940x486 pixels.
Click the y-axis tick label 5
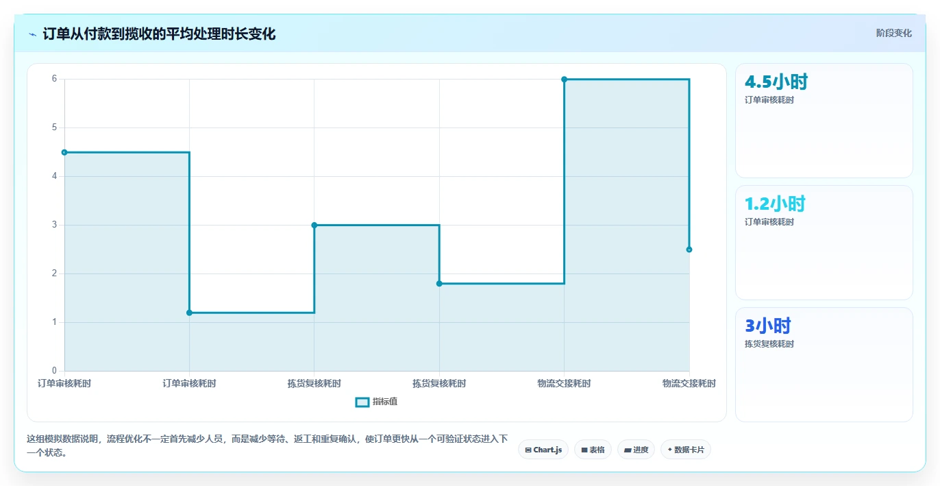54,127
